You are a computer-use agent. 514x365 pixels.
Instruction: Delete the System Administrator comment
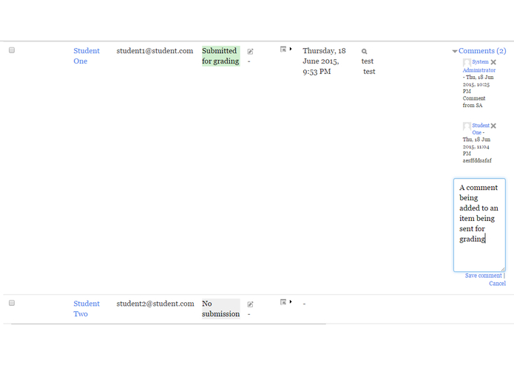(x=493, y=62)
